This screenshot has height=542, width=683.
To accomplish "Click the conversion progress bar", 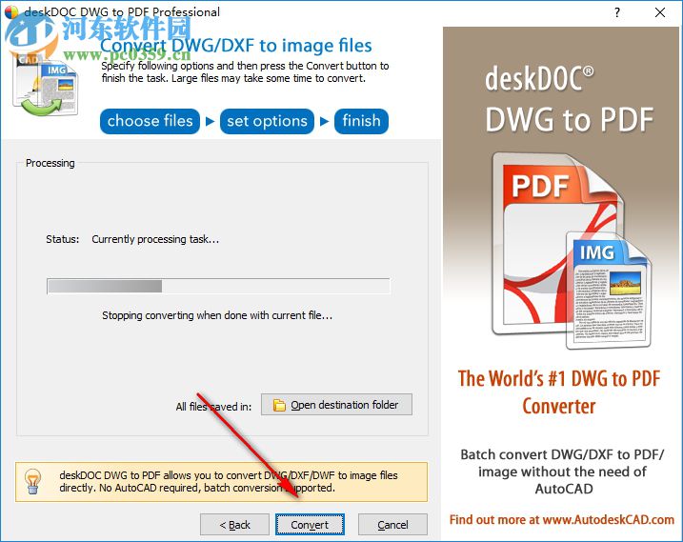I will tap(218, 287).
